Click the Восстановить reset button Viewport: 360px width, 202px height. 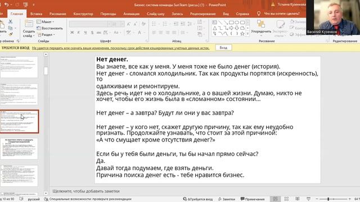pyautogui.click(x=49, y=28)
